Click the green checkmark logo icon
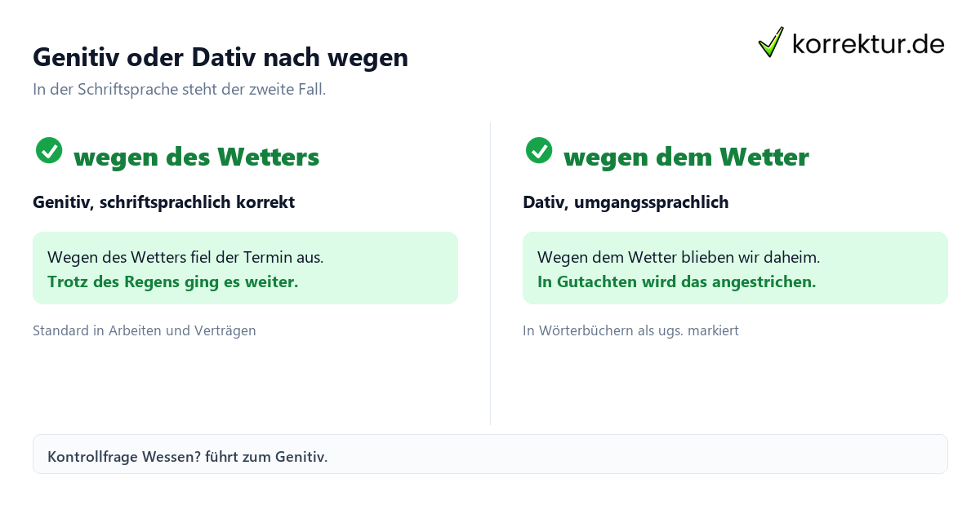This screenshot has height=514, width=980. pos(771,42)
